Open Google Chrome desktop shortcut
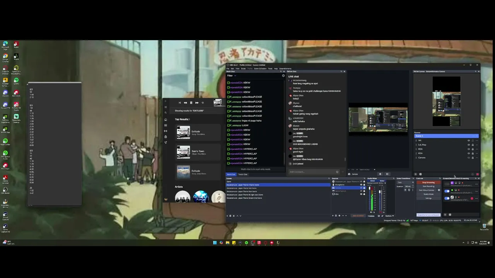The image size is (495, 278). coord(5,57)
